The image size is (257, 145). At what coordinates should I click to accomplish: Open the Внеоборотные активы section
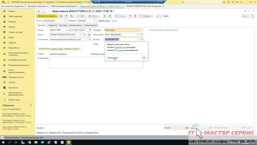(17, 60)
